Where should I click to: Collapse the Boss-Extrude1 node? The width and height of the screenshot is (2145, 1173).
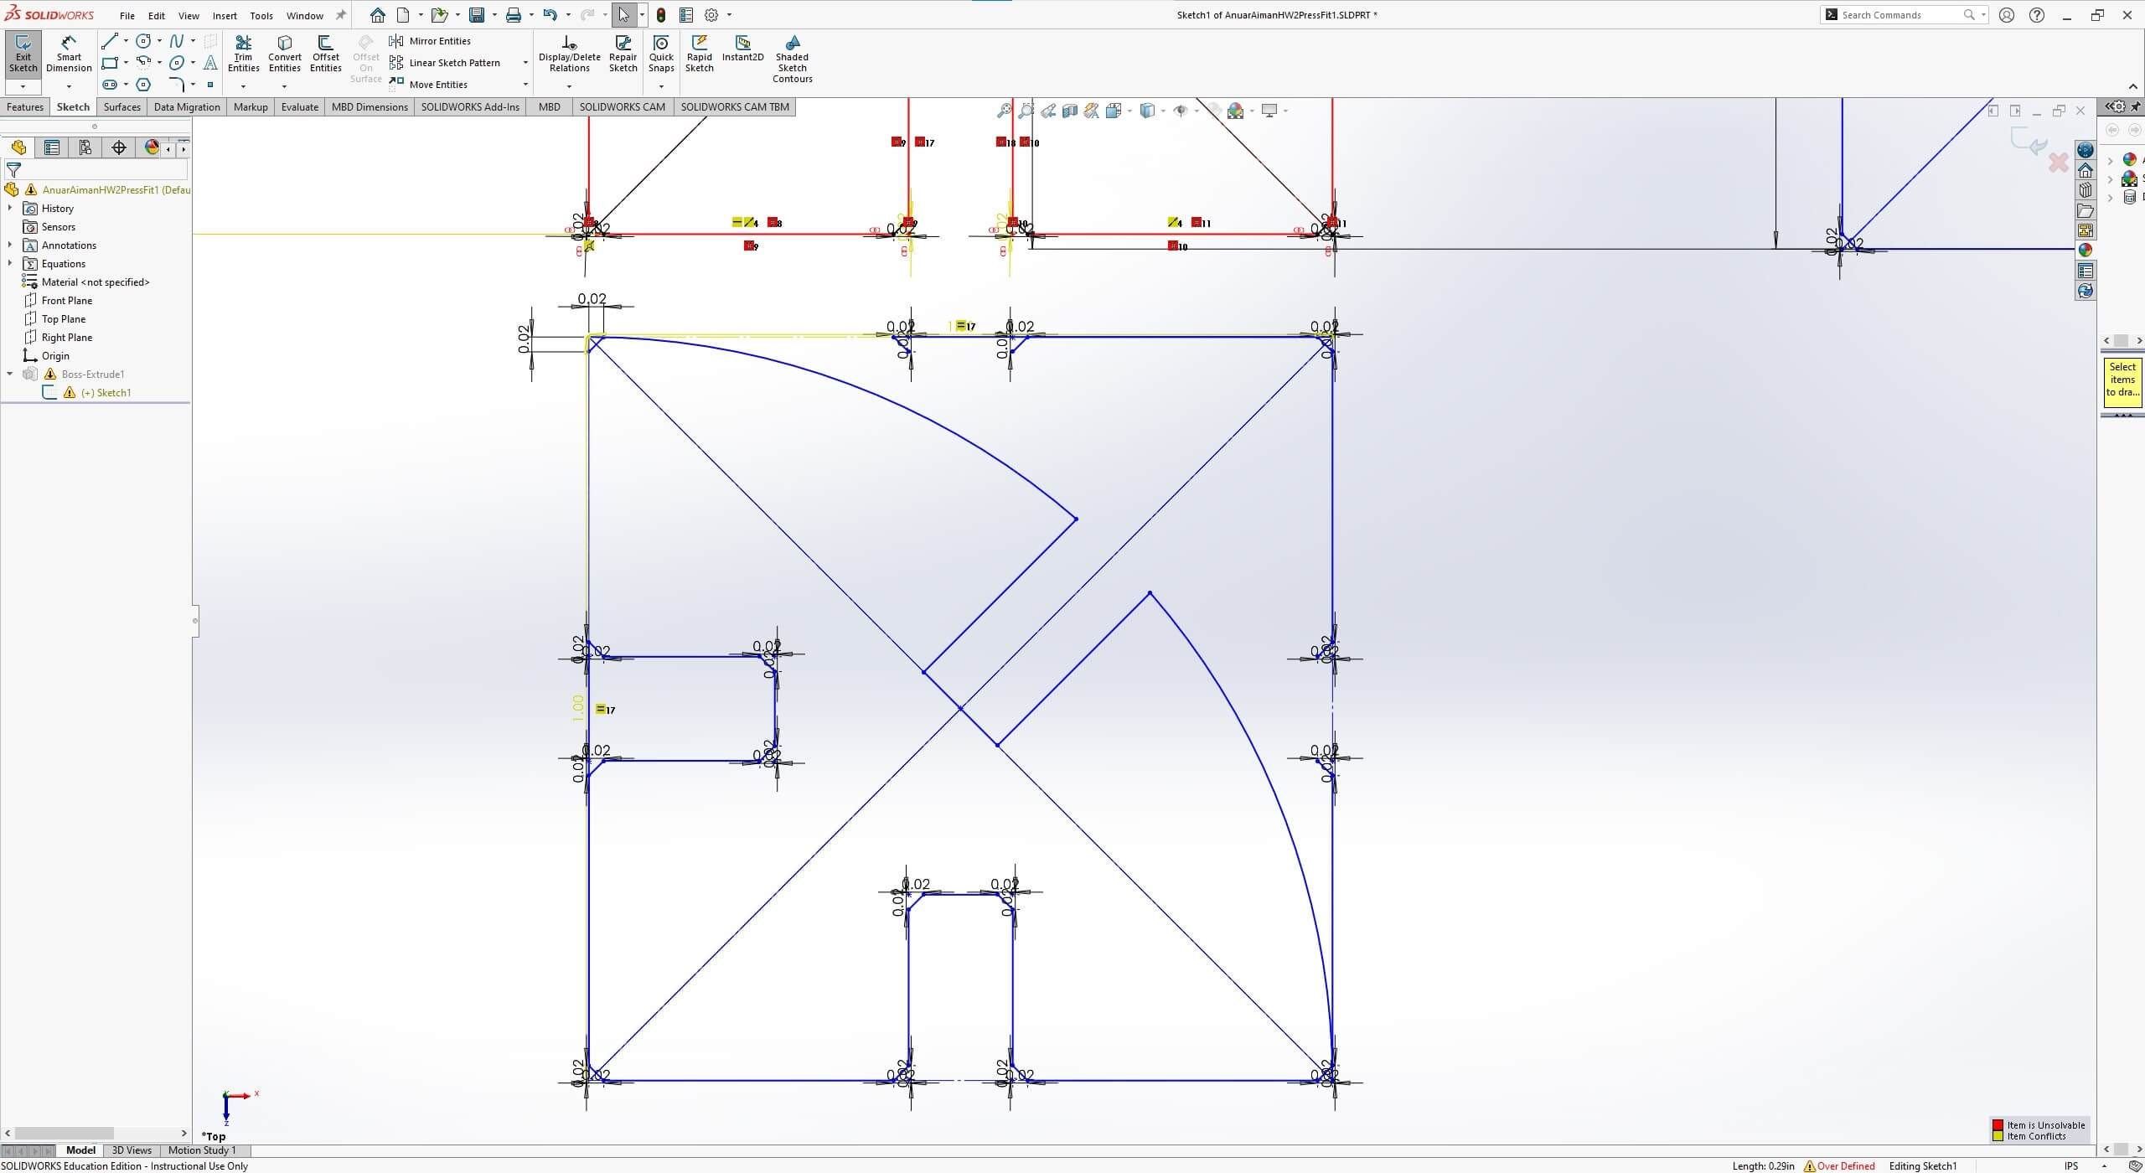click(x=10, y=374)
